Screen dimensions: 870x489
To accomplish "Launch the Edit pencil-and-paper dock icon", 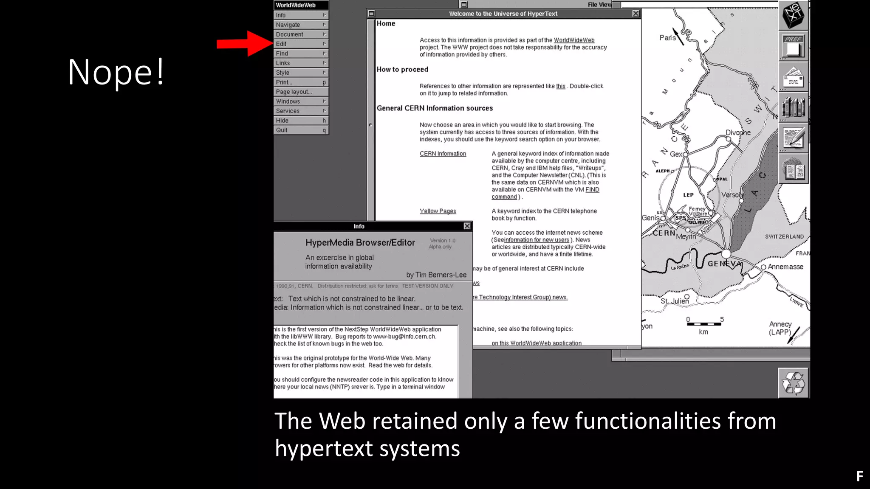I will 794,138.
